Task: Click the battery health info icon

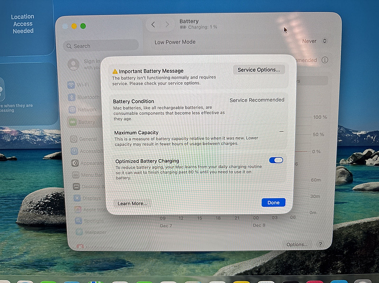Action: coord(325,60)
